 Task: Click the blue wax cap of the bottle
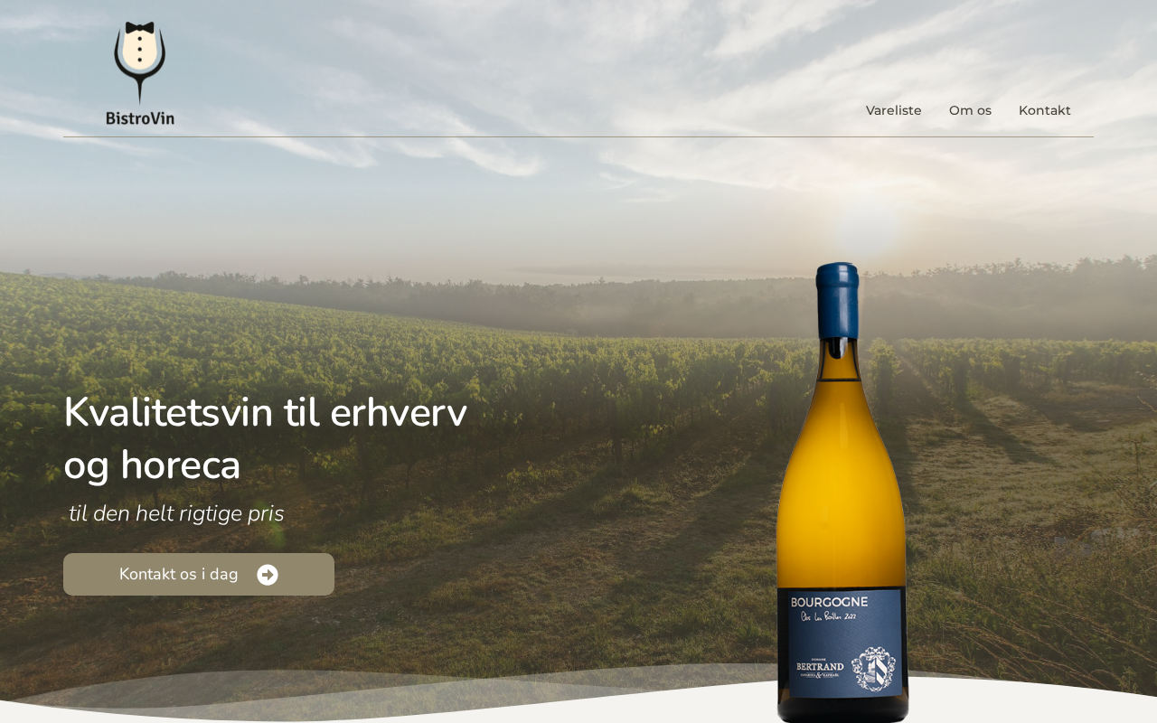[x=838, y=300]
